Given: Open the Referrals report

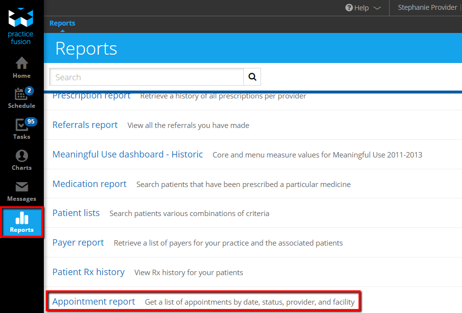Looking at the screenshot, I should (85, 125).
